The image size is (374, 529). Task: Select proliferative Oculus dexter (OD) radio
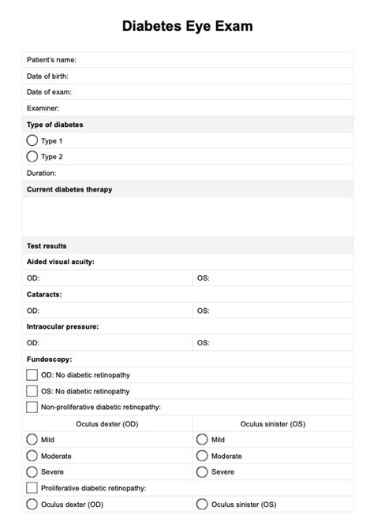(x=32, y=505)
